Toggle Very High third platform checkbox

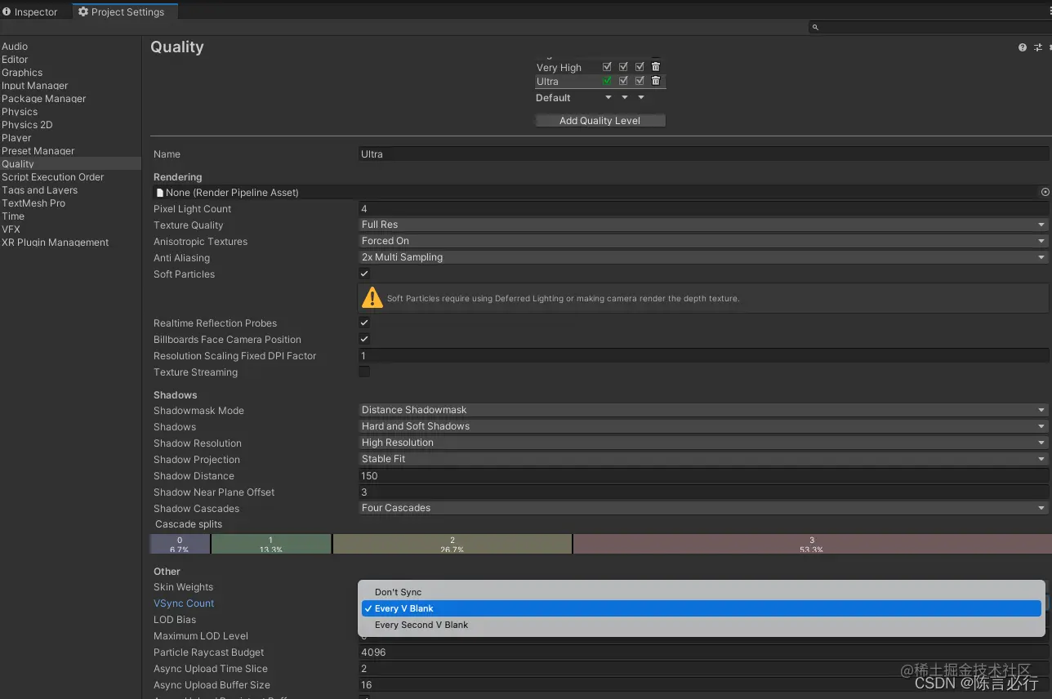click(640, 67)
